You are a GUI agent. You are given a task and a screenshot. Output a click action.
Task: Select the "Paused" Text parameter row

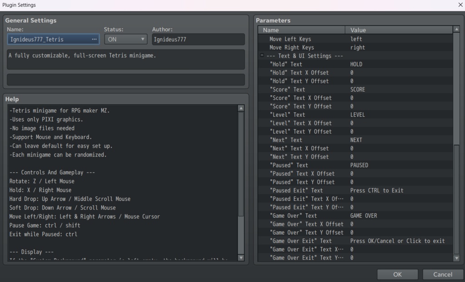(x=355, y=165)
